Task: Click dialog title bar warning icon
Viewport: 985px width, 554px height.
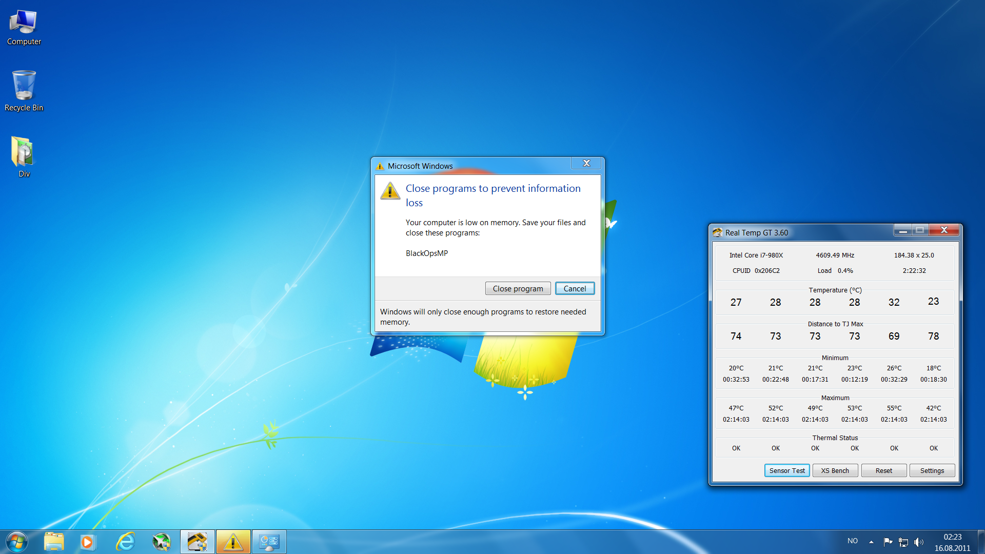Action: point(380,166)
